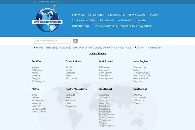The image size is (195, 130).
Task: Select Indiana state link
Action: tap(70, 70)
